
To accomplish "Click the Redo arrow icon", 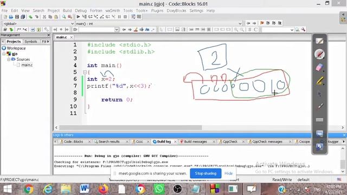I will click(x=37, y=17).
